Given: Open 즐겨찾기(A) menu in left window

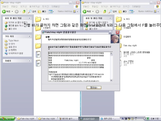Looking at the screenshot, I should tap(35, 6).
